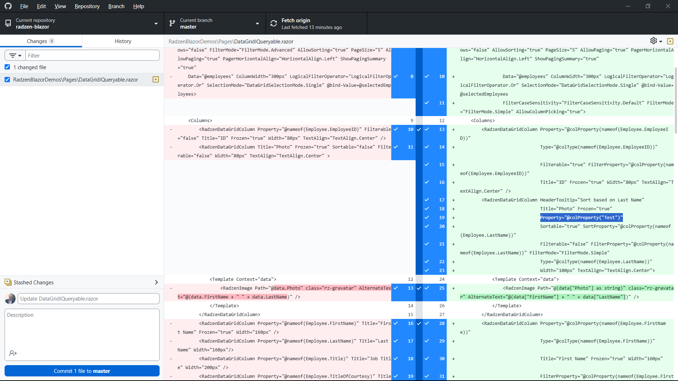Click Commit 1 file to master
This screenshot has width=678, height=381.
[82, 371]
